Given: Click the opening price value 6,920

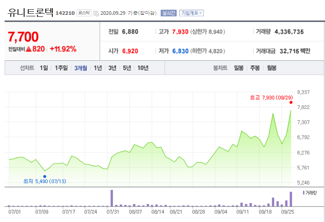Looking at the screenshot, I should coord(130,51).
